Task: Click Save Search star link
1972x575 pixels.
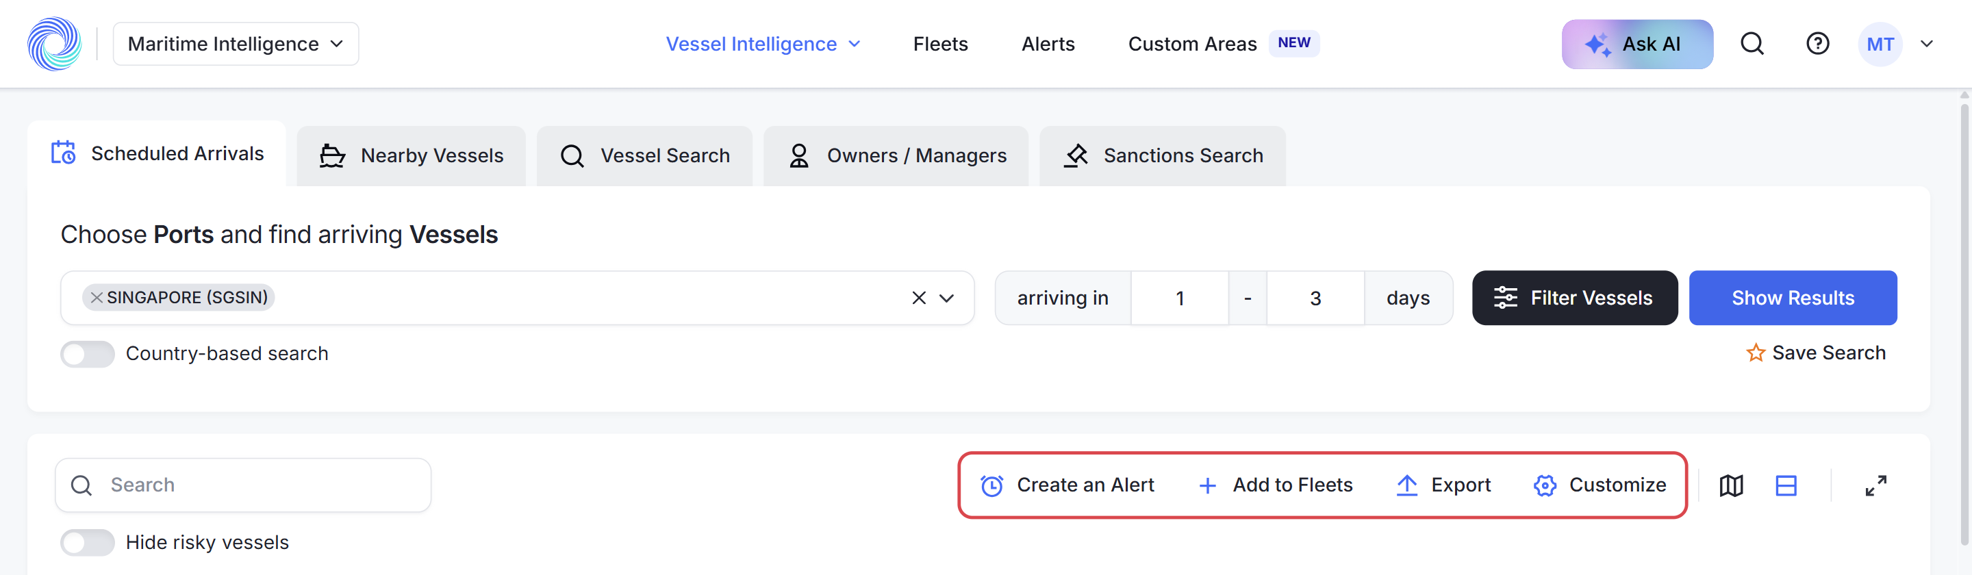Action: tap(1816, 353)
